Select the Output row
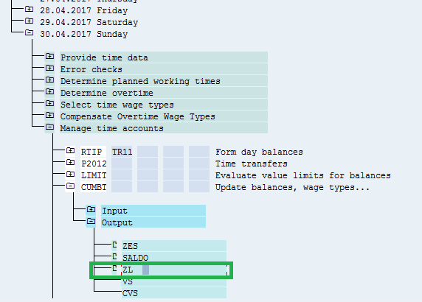The height and width of the screenshot is (302, 422). 153,222
